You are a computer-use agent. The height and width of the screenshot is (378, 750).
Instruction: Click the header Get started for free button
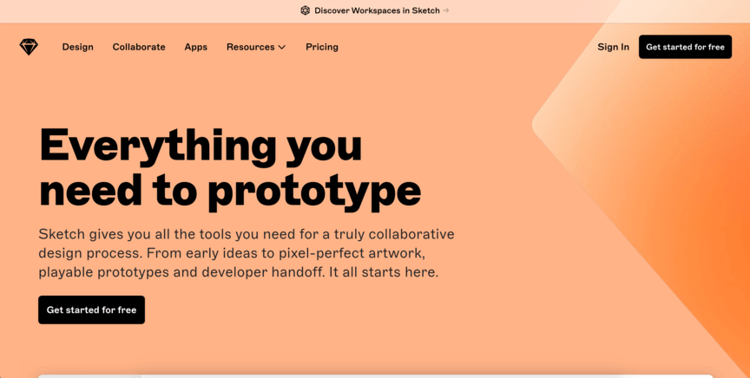tap(685, 47)
